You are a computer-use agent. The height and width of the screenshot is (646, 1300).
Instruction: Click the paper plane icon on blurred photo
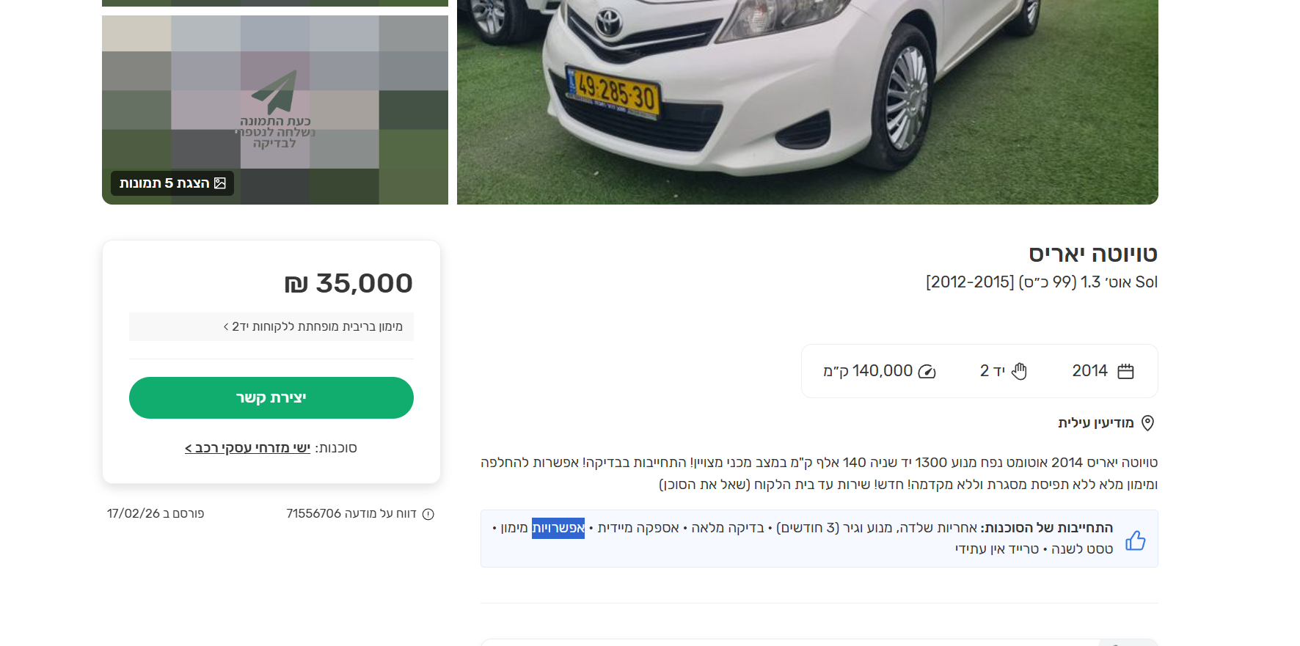pyautogui.click(x=274, y=92)
